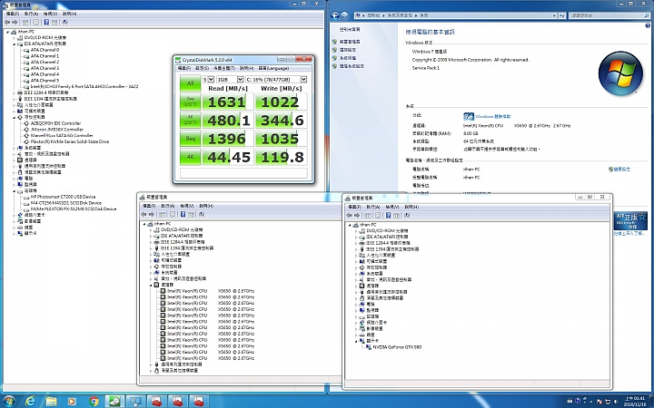Open Google Chrome from the taskbar
The width and height of the screenshot is (654, 408).
[x=94, y=402]
